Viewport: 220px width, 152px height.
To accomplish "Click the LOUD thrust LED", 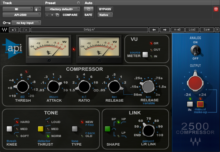I will [x=48, y=122].
